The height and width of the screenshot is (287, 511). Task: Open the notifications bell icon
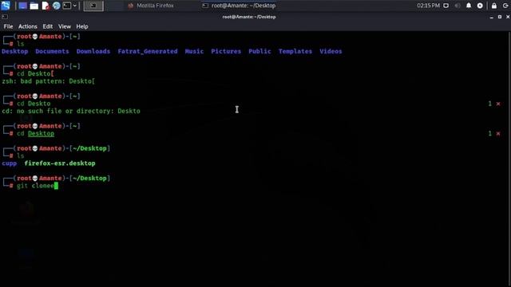469,6
